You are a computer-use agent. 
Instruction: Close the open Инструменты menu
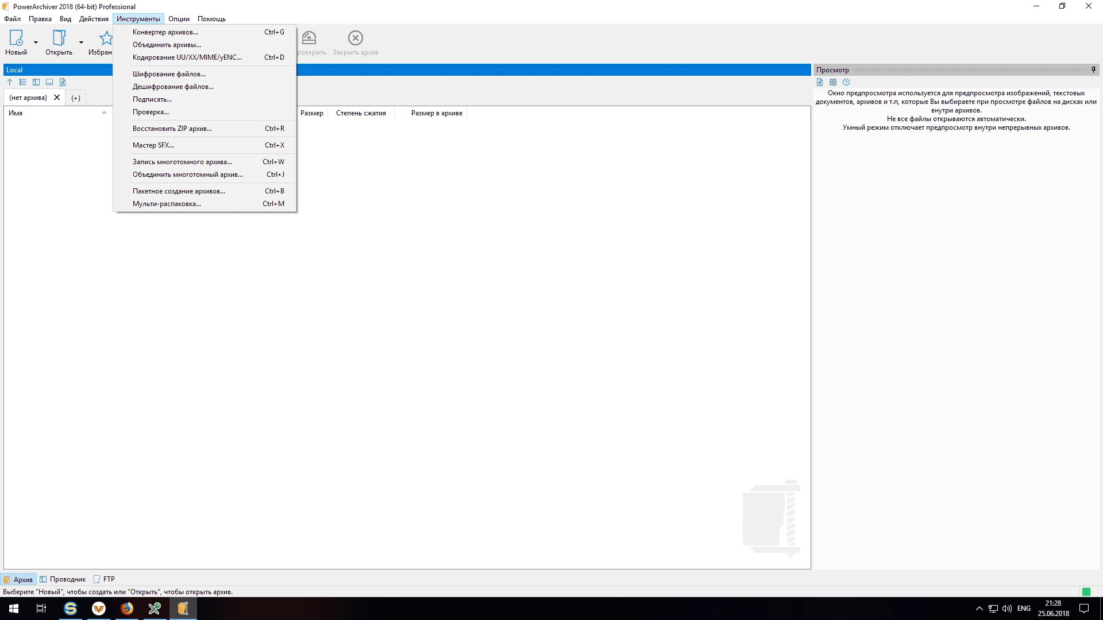(x=138, y=19)
